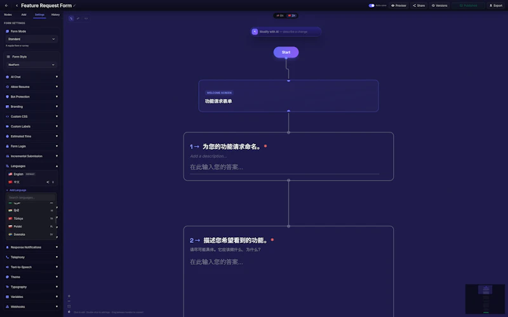Viewport: 508px width, 317px height.
Task: Export the form
Action: coord(496,6)
